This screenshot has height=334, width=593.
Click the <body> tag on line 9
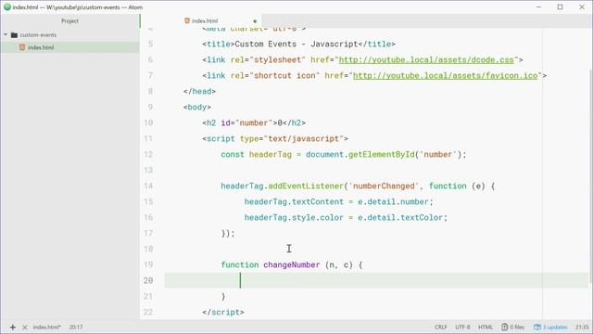197,108
